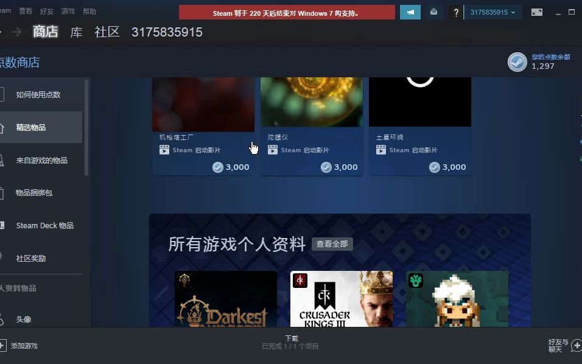The image size is (582, 364).
Task: Click film icon under 陀螺仪
Action: [273, 150]
